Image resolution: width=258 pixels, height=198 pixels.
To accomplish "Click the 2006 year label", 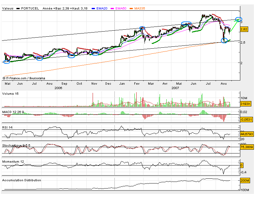I will click(x=58, y=88).
